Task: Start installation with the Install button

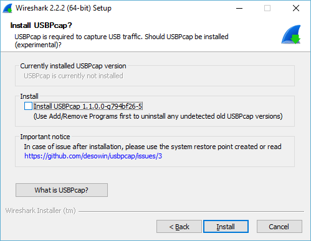Action: 226,227
